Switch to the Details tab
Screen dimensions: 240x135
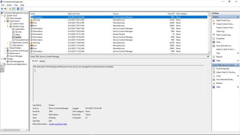click(42, 61)
